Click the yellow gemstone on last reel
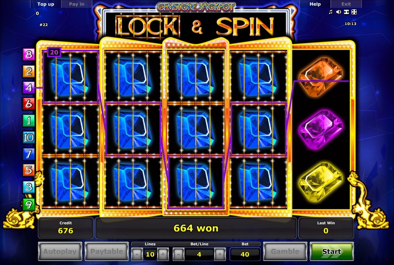 (x=321, y=182)
